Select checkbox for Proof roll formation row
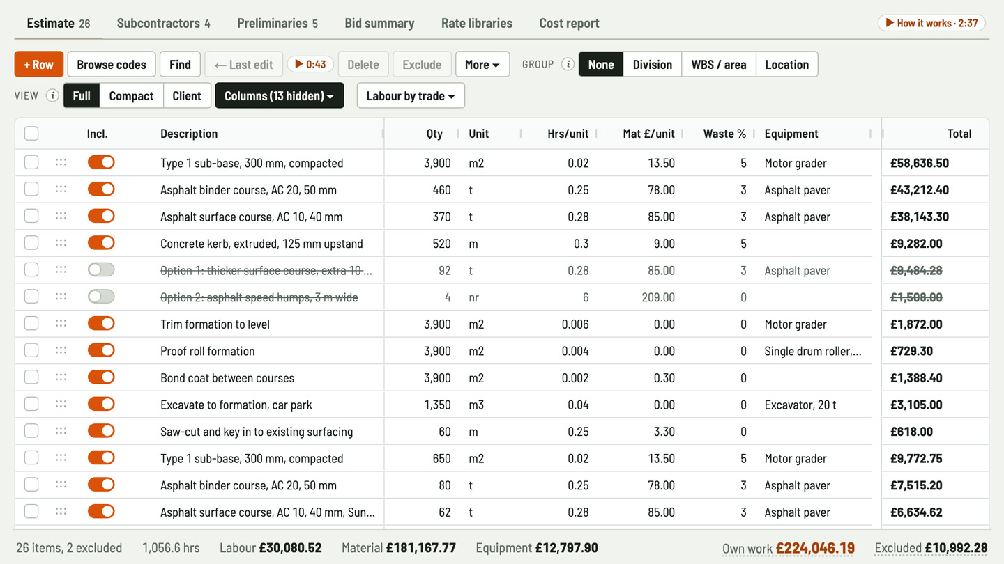The height and width of the screenshot is (564, 1004). (31, 350)
